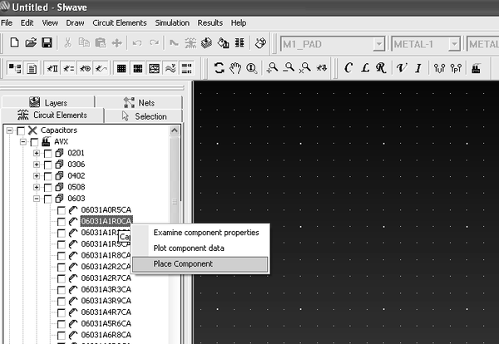Select the Inductor L tool

[x=365, y=67]
